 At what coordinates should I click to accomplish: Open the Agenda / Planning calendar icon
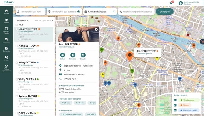[x=6, y=29]
